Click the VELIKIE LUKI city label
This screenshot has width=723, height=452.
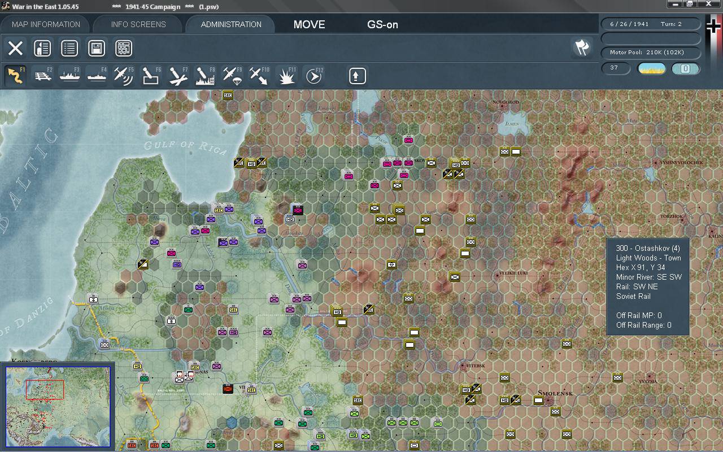[x=513, y=273]
